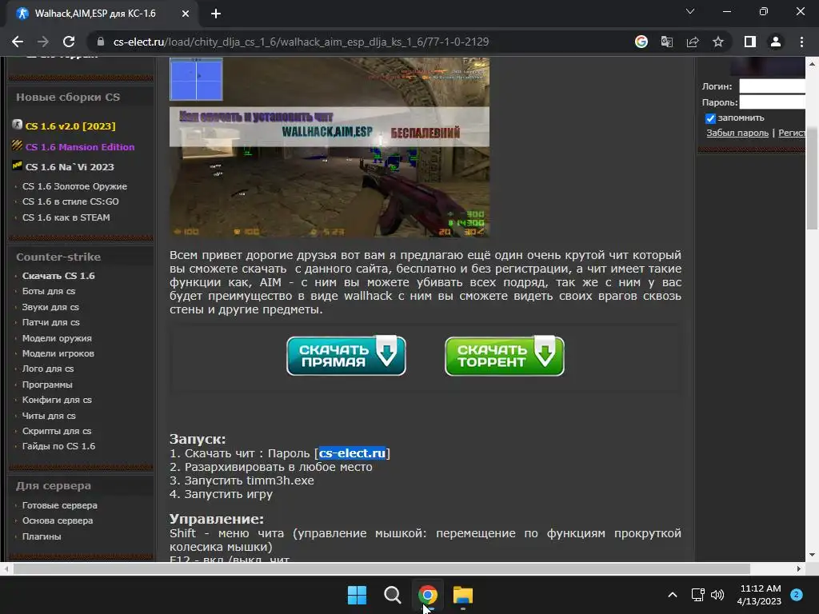Click Chrome icon in taskbar
The image size is (819, 614).
coord(428,595)
